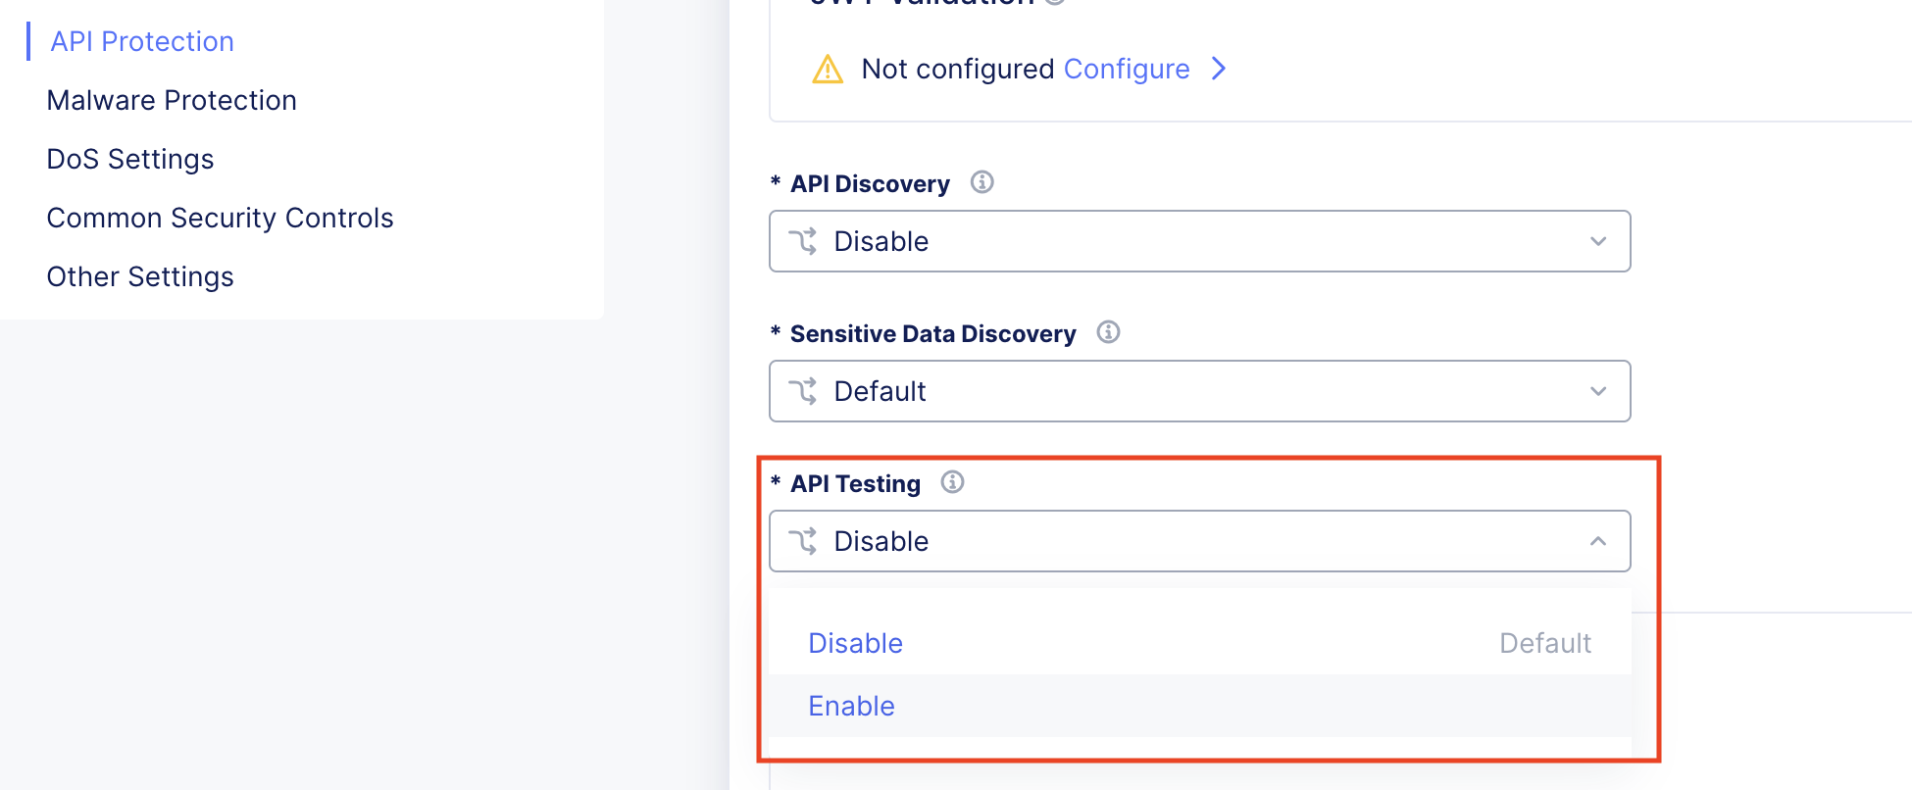Open DoS Settings section

129,159
